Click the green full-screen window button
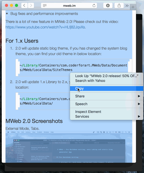 pos(16,6)
